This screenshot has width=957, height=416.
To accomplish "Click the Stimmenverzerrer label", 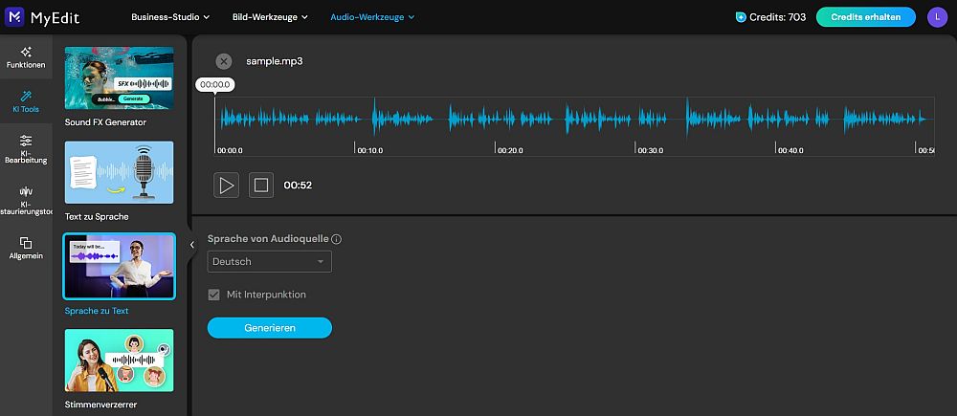I will (100, 405).
